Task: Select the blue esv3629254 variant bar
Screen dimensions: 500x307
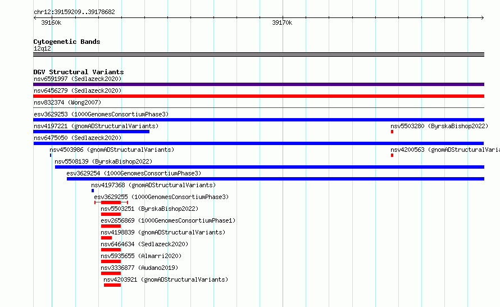Action: 275,179
